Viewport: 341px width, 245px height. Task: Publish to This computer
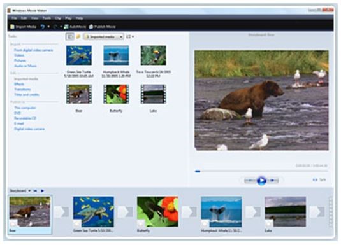click(25, 108)
